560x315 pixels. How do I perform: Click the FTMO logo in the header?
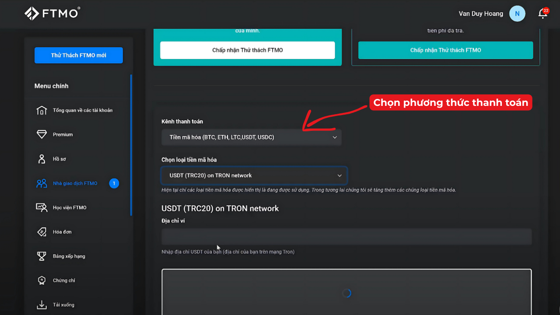52,14
